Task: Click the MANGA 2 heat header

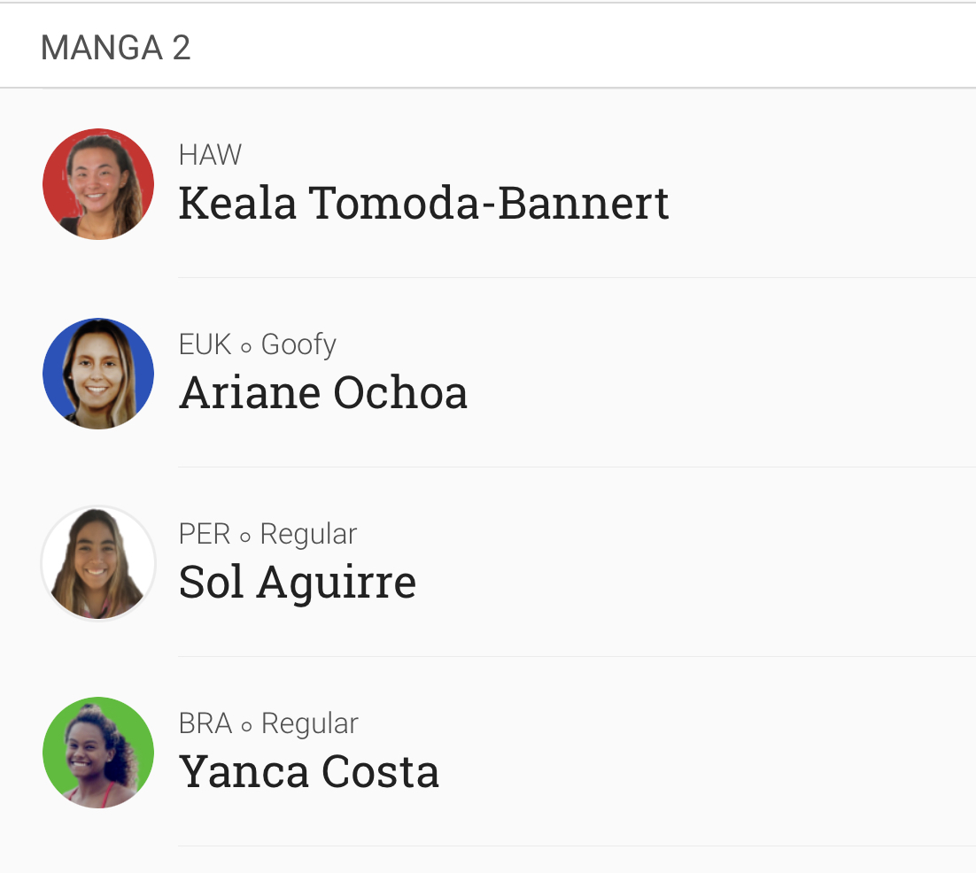Action: (115, 48)
